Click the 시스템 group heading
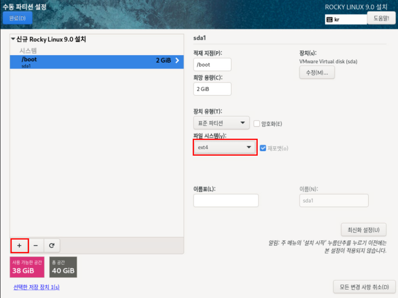 click(28, 51)
